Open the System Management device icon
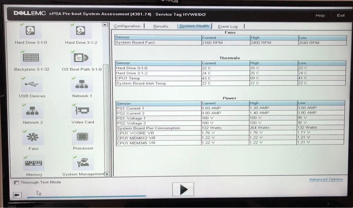 (83, 162)
